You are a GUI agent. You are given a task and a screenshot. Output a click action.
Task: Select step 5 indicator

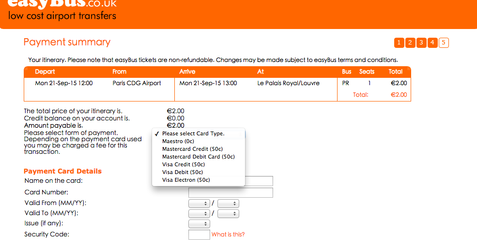pyautogui.click(x=444, y=43)
